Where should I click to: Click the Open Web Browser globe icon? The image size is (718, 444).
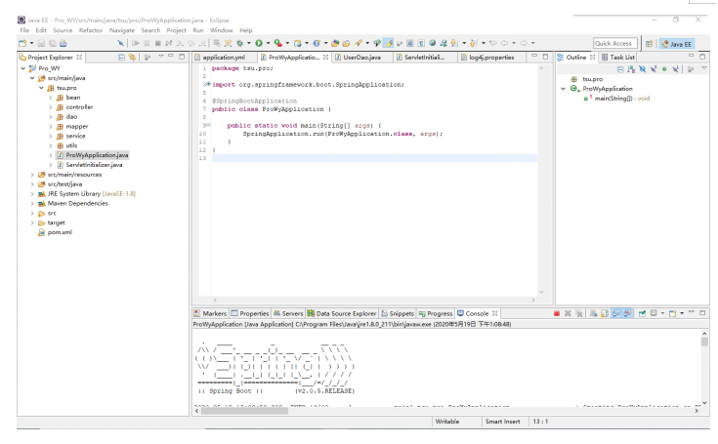pos(432,43)
